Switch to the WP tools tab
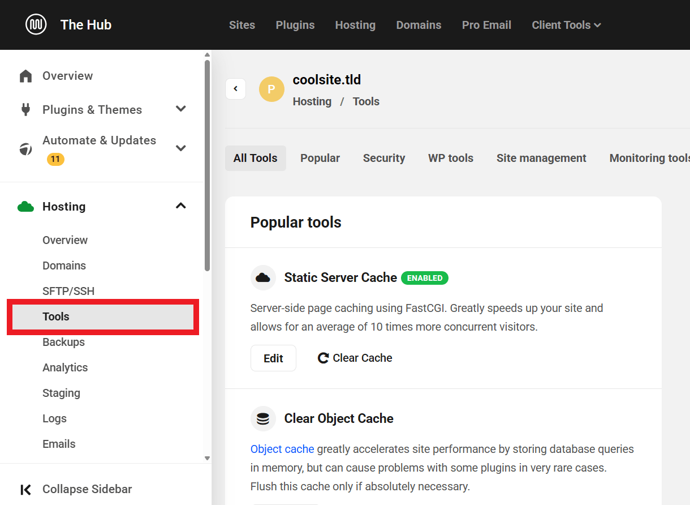This screenshot has width=690, height=505. point(451,158)
